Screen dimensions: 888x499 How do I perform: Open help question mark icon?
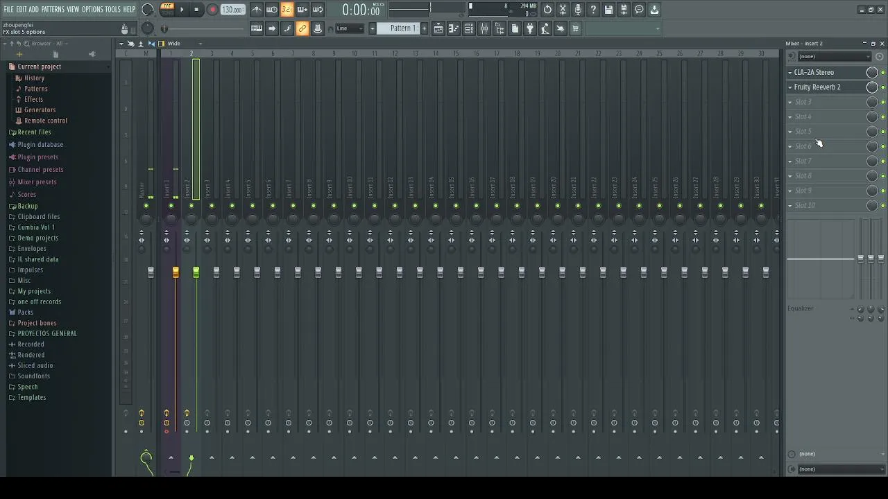pos(593,10)
